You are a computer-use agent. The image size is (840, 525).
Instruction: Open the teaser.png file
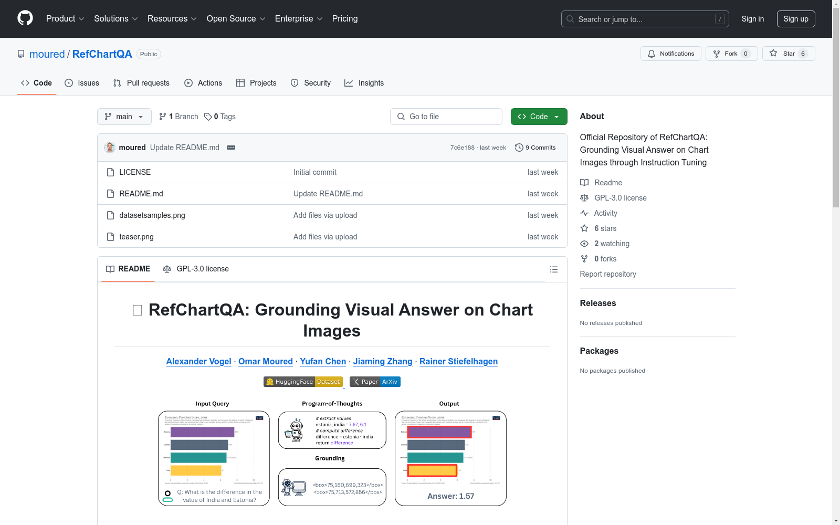[136, 237]
